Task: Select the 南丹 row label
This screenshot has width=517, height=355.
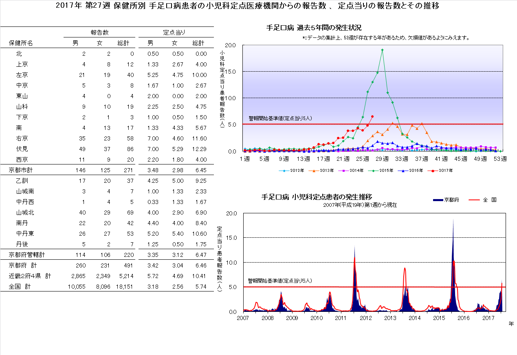Action: pyautogui.click(x=22, y=223)
